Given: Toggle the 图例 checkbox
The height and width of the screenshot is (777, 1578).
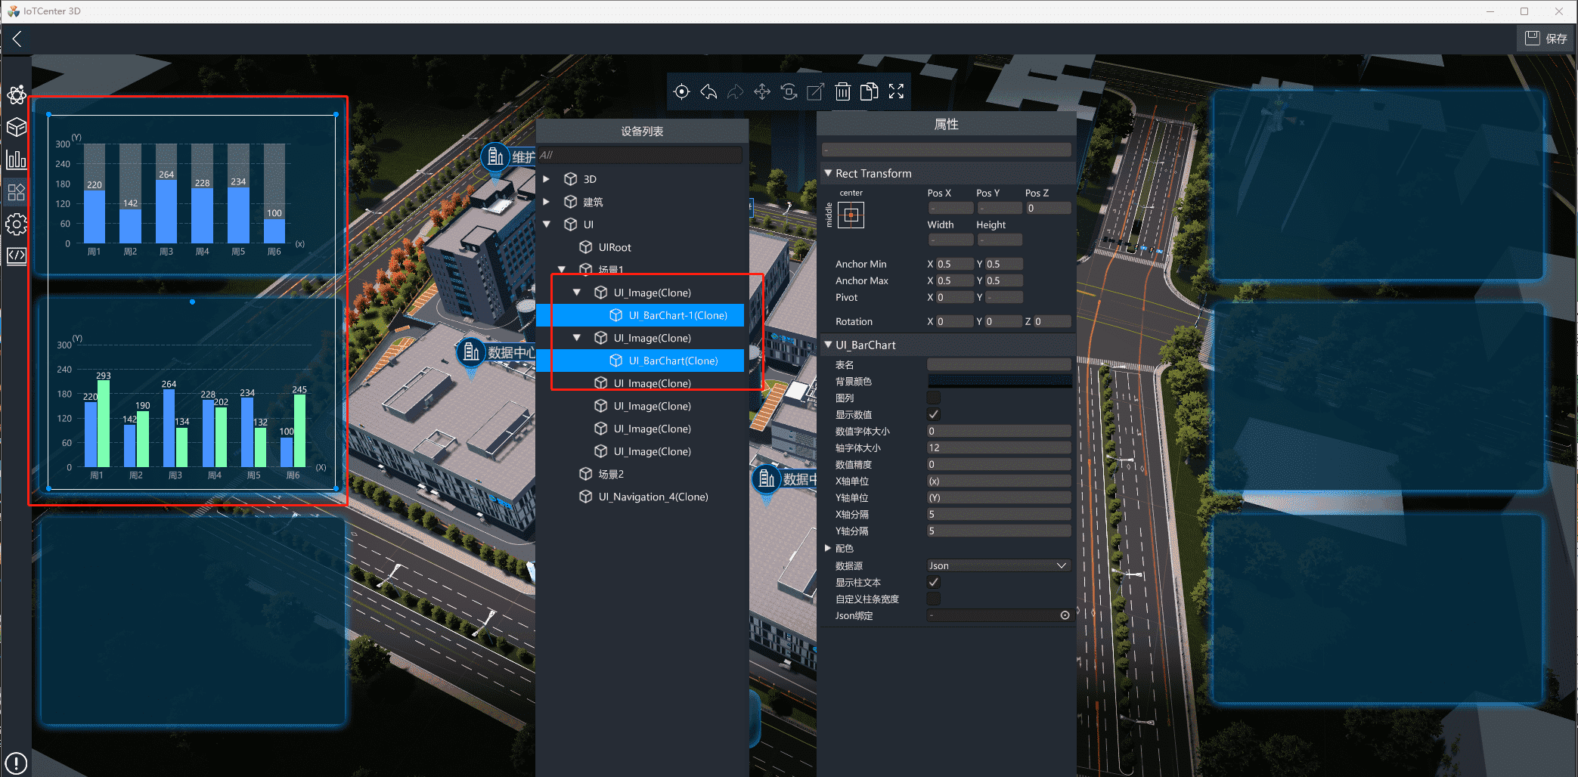Looking at the screenshot, I should point(934,398).
